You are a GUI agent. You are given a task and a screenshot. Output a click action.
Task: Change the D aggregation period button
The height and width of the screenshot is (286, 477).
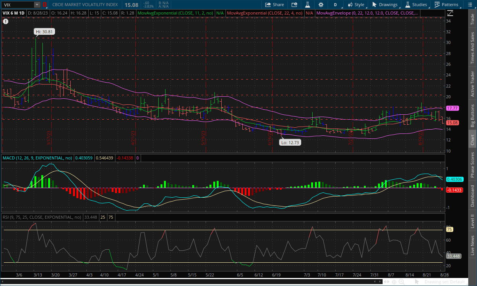point(336,5)
